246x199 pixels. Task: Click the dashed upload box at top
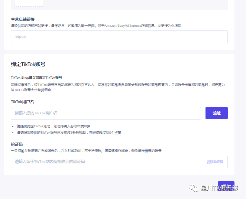29,3
